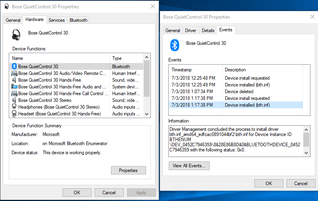
Task: Click the Device Functions list scroll up arrow
Action: pyautogui.click(x=147, y=57)
